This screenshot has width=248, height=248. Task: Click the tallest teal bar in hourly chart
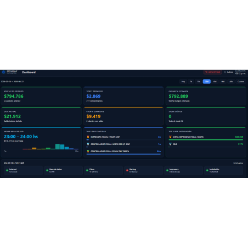point(58,146)
